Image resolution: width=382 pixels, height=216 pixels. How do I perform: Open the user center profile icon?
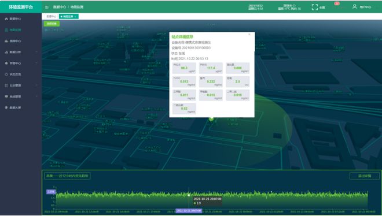354,7
